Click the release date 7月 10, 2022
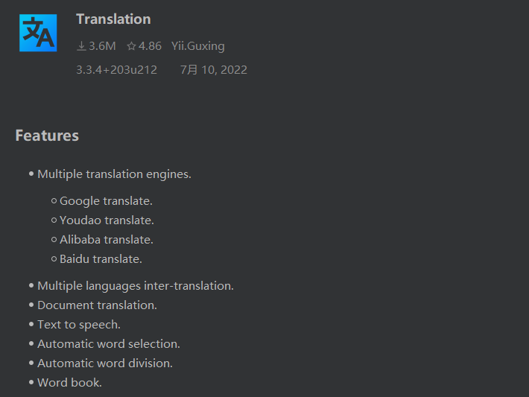This screenshot has height=397, width=529. (x=214, y=70)
